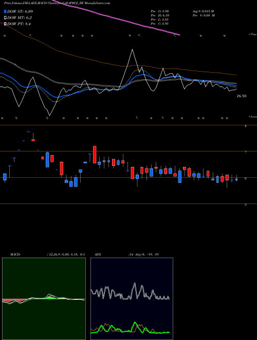The image size is (257, 340).
Task: Click the ADX '(14 day)' parameters text
Action: 136,254
